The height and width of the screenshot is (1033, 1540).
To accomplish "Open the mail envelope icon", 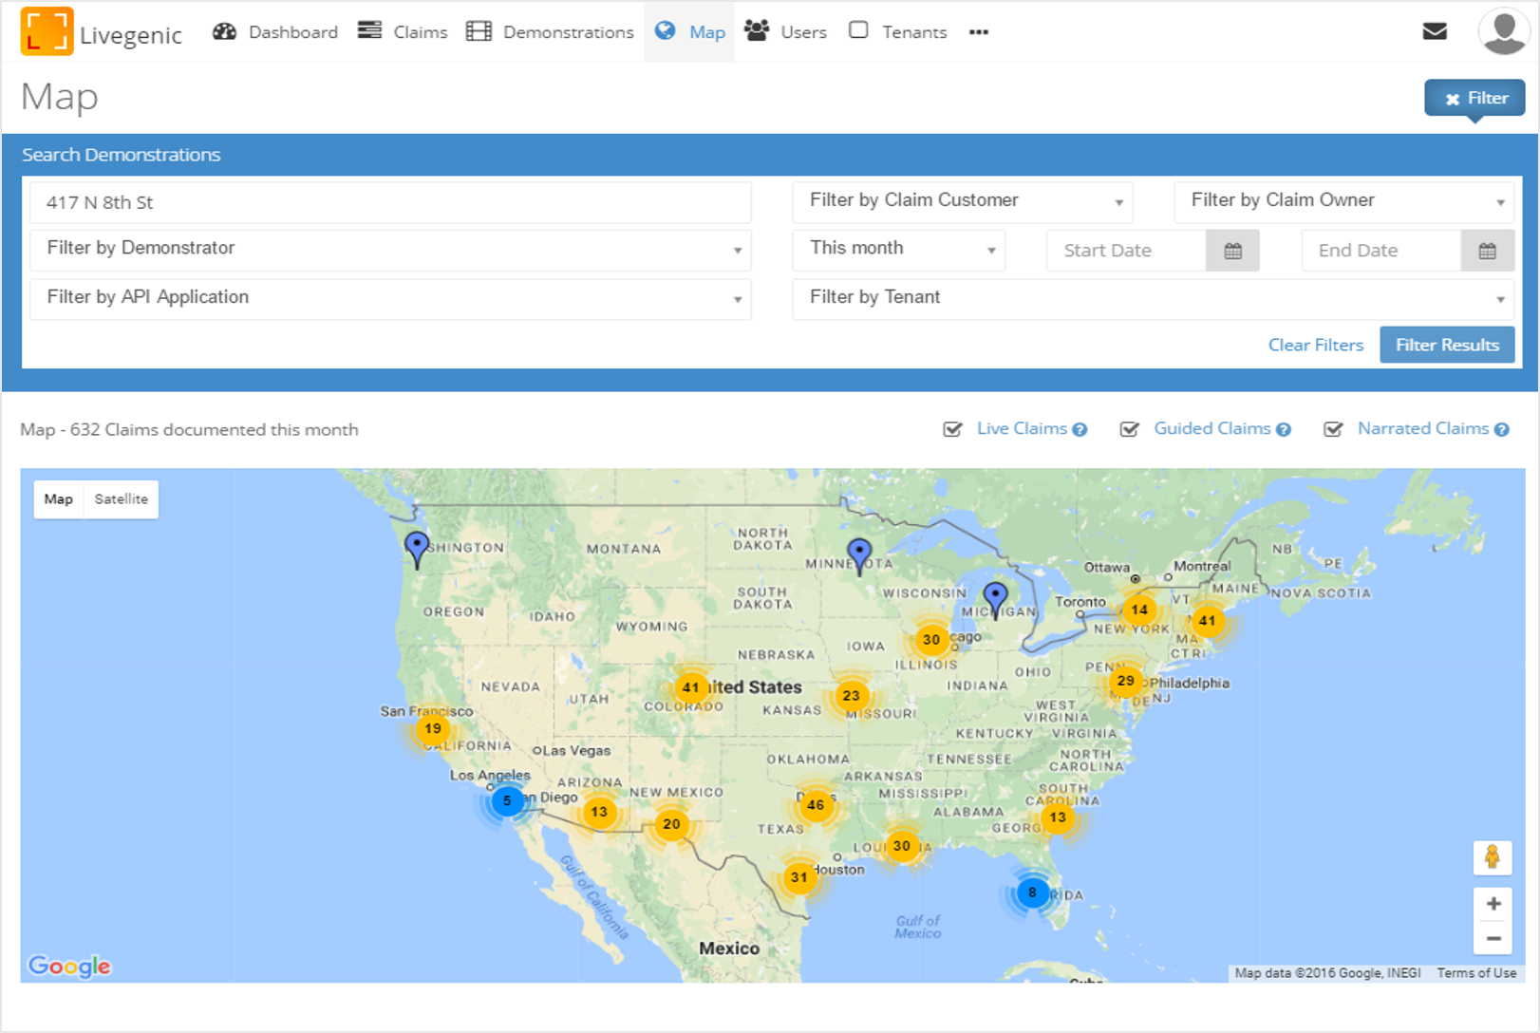I will [1435, 31].
